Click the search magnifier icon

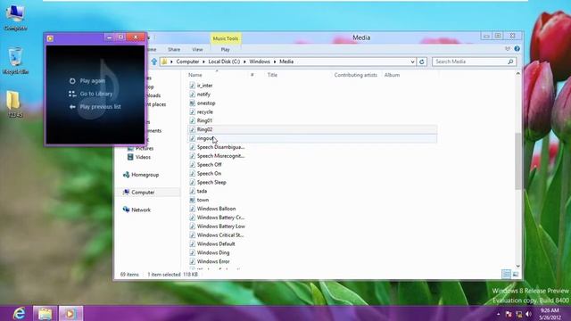click(x=510, y=62)
